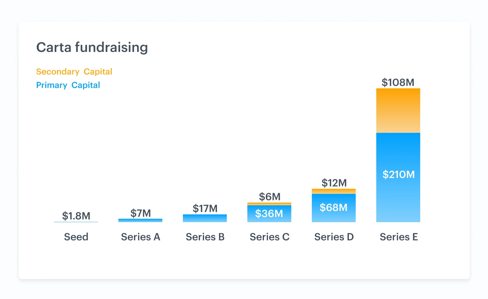
Task: Click the $17M value label
Action: [x=205, y=208]
